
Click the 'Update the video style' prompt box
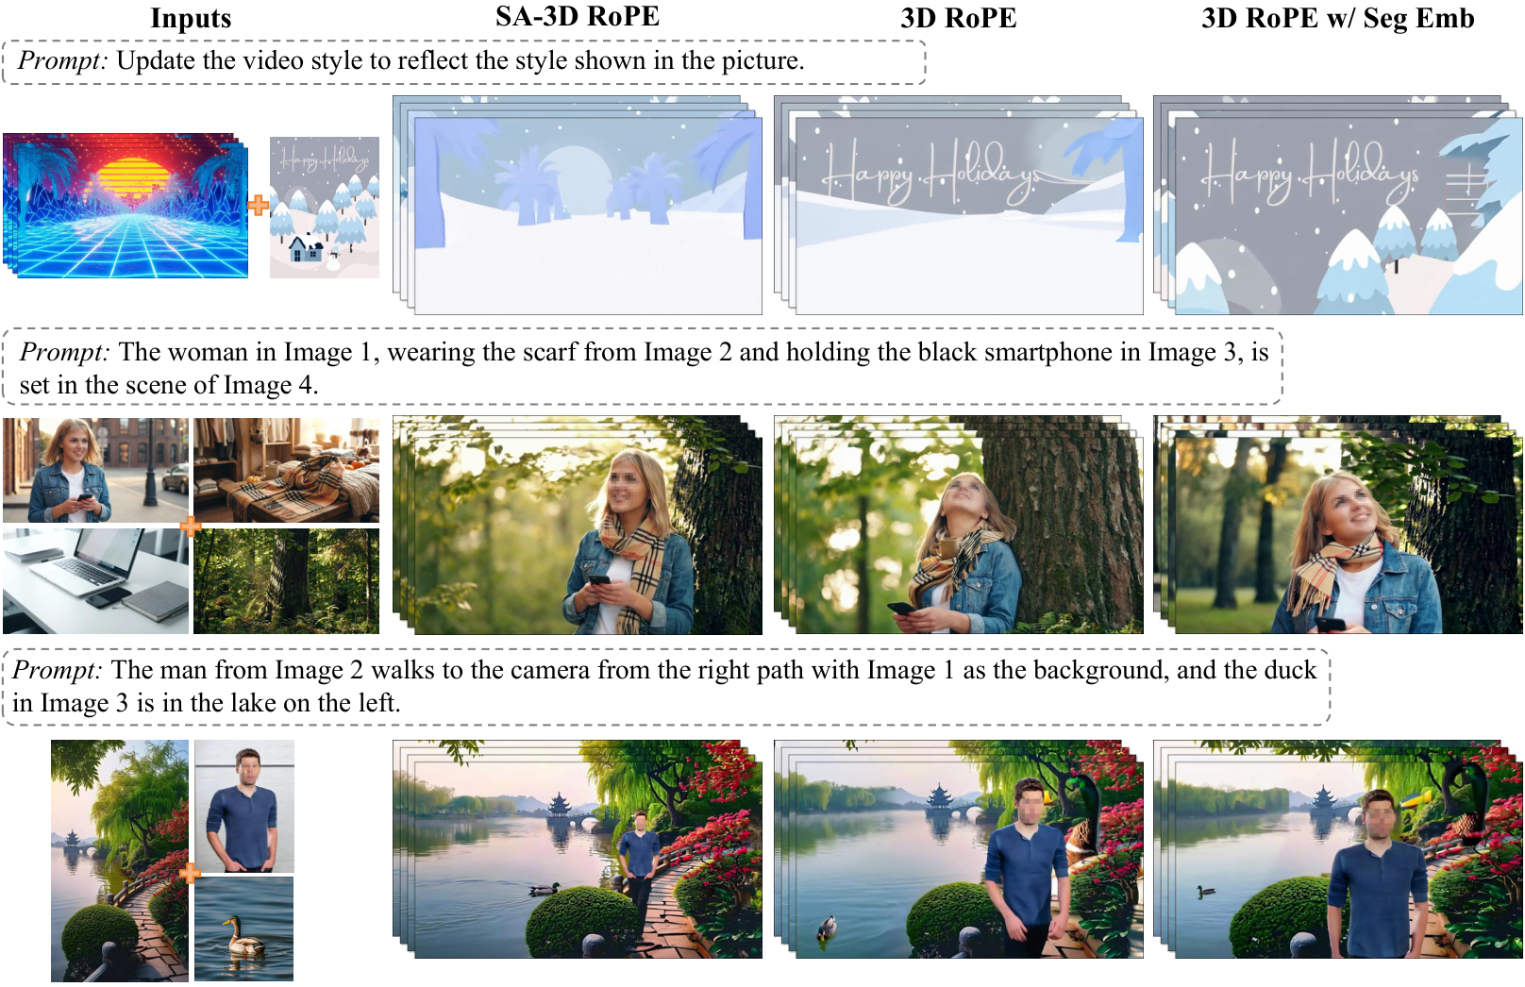[x=464, y=61]
